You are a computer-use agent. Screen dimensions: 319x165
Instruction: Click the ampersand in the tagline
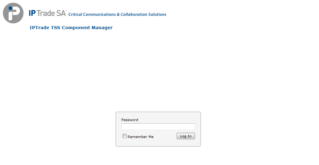coord(118,14)
